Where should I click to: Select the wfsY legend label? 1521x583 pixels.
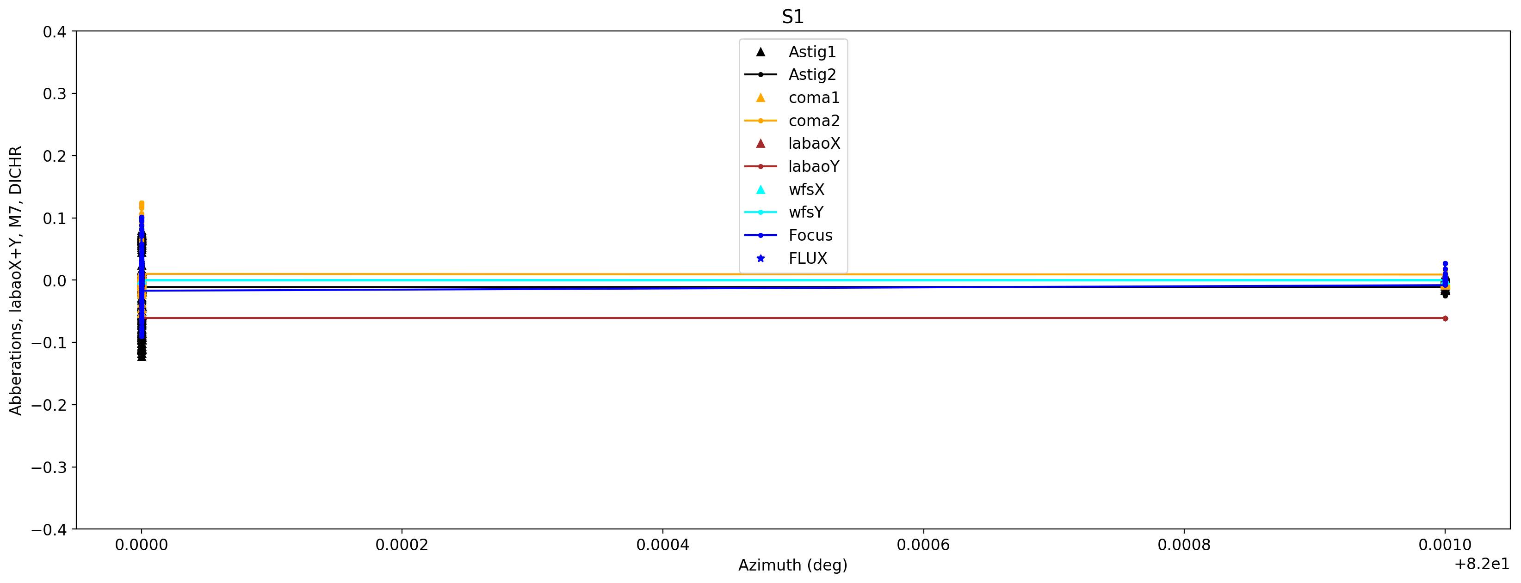[x=806, y=213]
